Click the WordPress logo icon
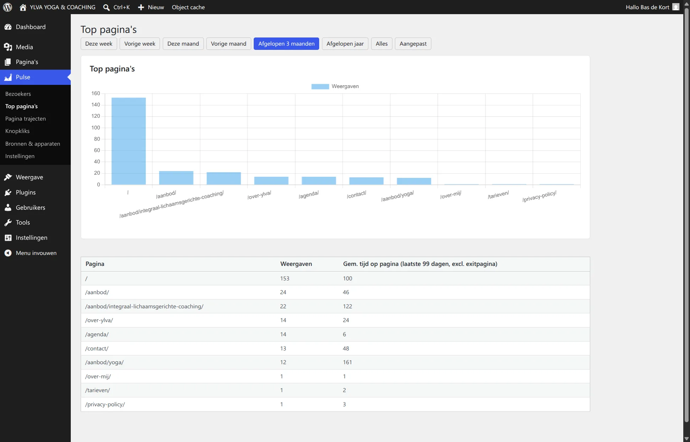 (x=7, y=7)
